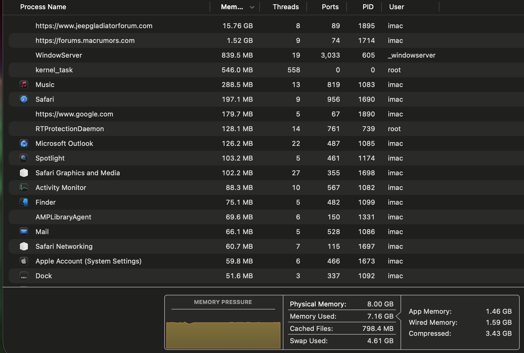
Task: Click the Safari Graphics and Media icon
Action: (x=24, y=173)
